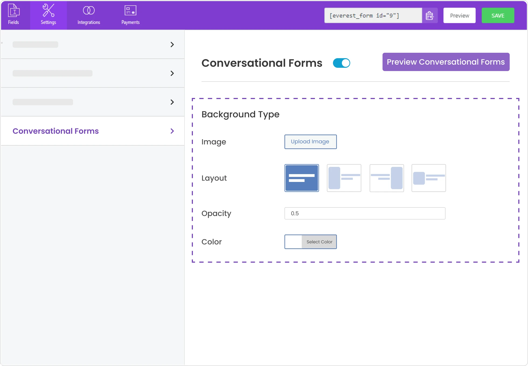
Task: Click Preview Conversational Forms button
Action: click(446, 62)
